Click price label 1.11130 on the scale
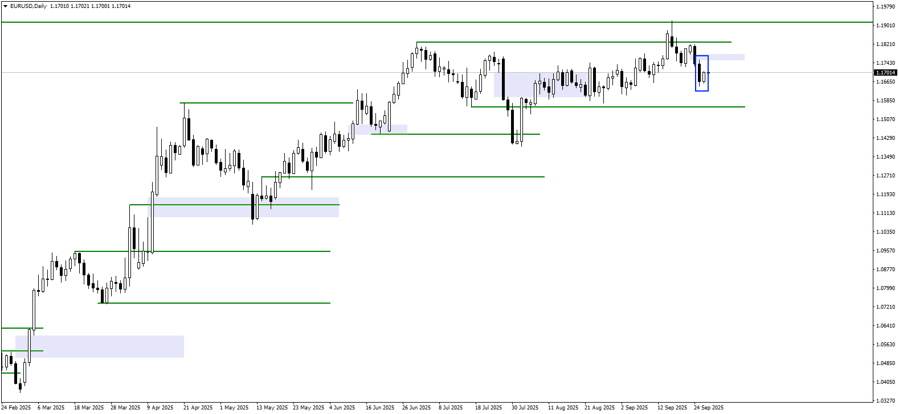899x414 pixels. tap(885, 213)
